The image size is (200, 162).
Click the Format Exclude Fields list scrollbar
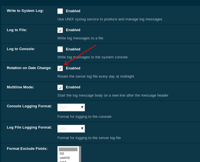point(80,154)
